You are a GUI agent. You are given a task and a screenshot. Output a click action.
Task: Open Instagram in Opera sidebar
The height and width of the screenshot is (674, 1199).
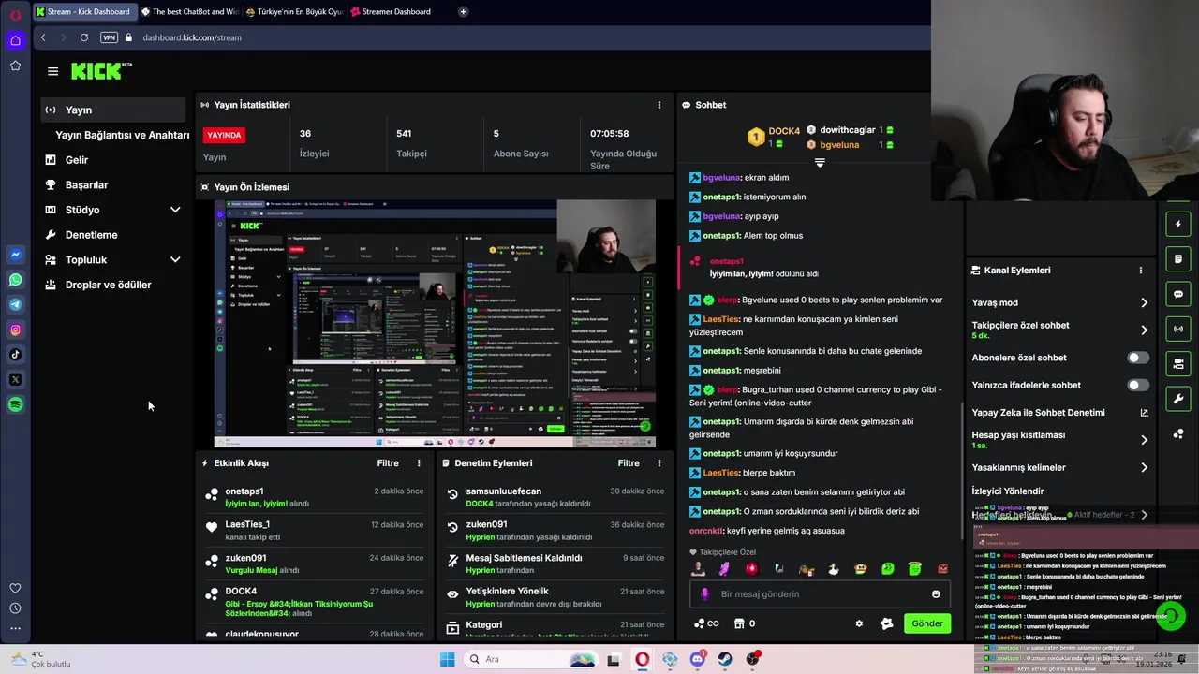click(x=15, y=330)
